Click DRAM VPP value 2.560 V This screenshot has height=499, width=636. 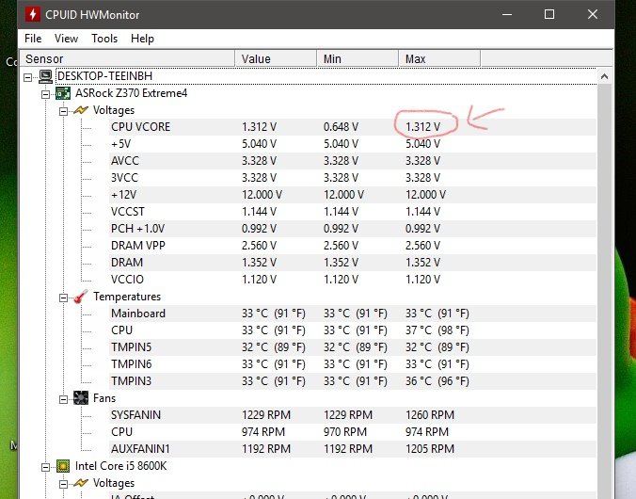pos(259,246)
